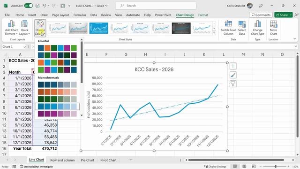
Task: Open the Chart Filters funnel button
Action: click(233, 84)
